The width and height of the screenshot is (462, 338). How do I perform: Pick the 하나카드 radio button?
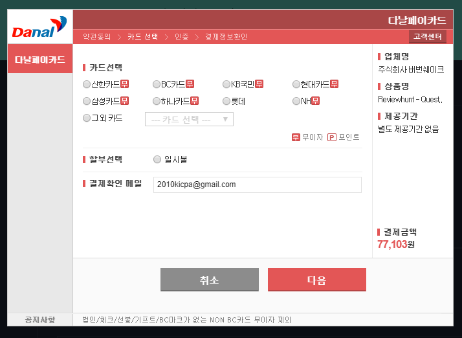[x=156, y=101]
